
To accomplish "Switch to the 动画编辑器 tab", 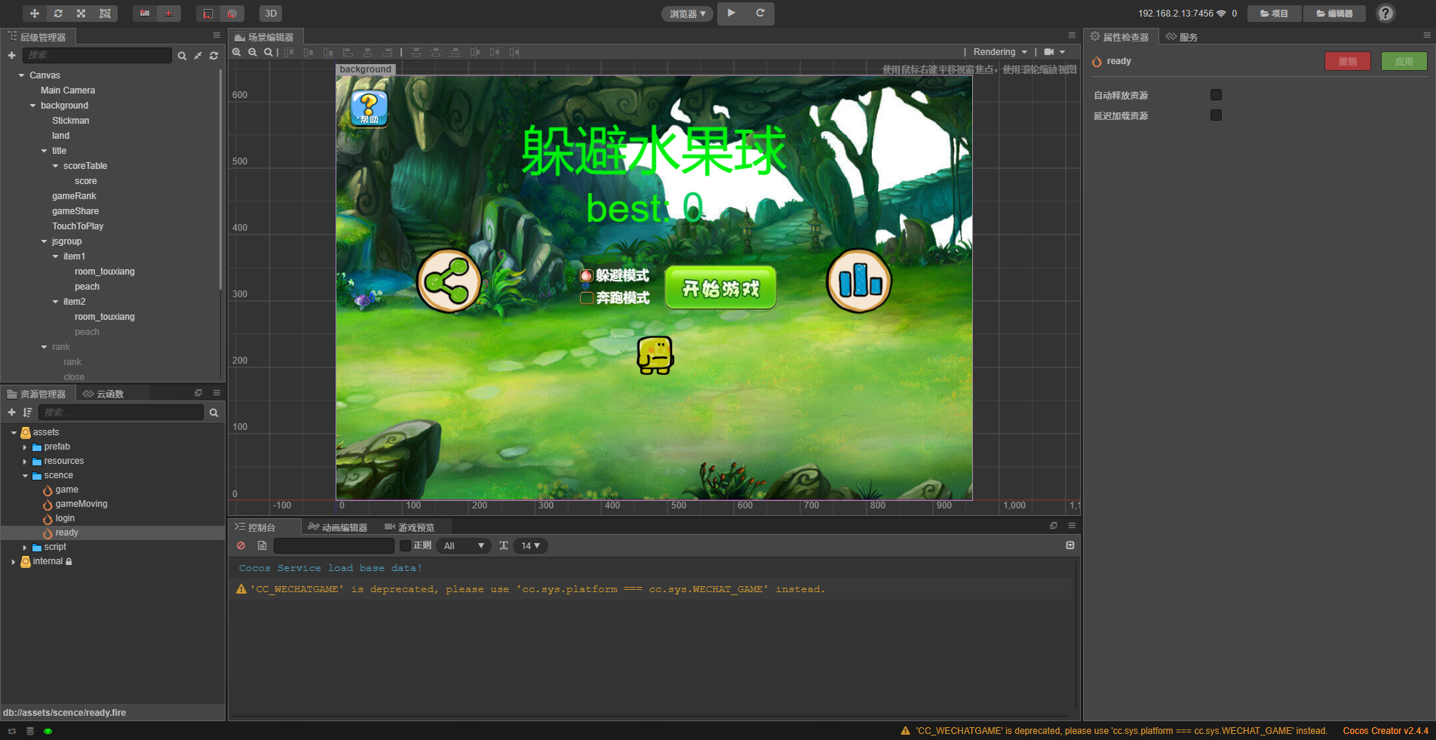I will [339, 527].
